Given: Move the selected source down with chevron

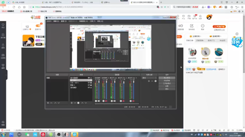Looking at the screenshot, I should (x=86, y=103).
